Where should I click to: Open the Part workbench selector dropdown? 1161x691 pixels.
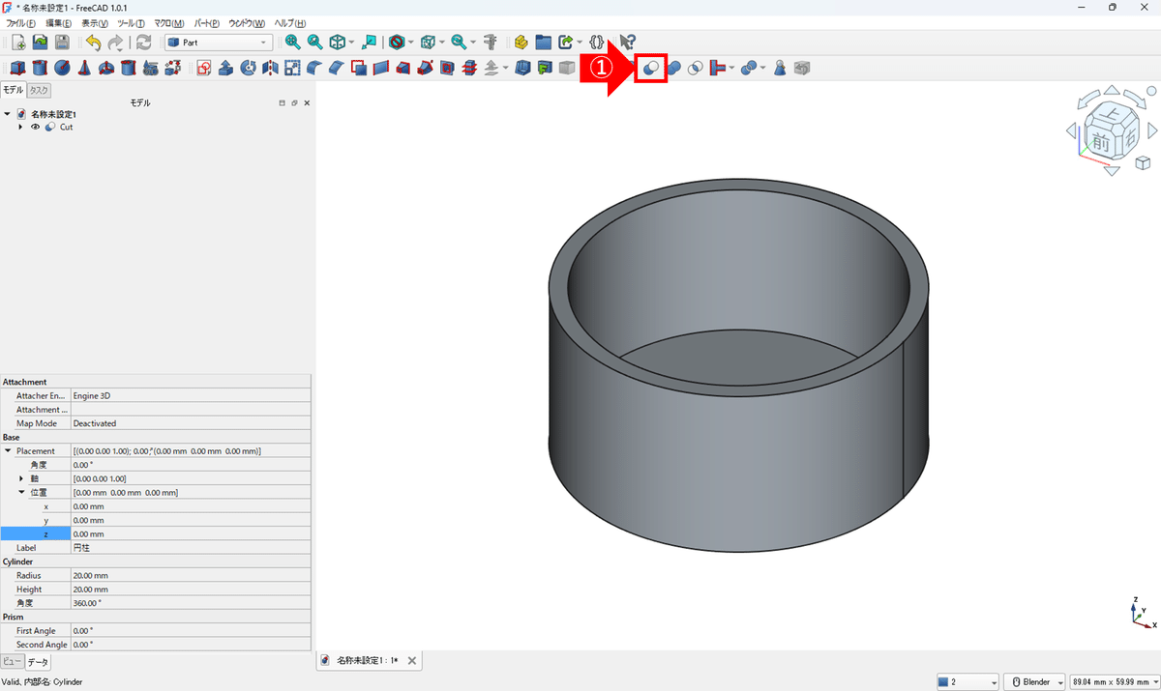point(219,43)
